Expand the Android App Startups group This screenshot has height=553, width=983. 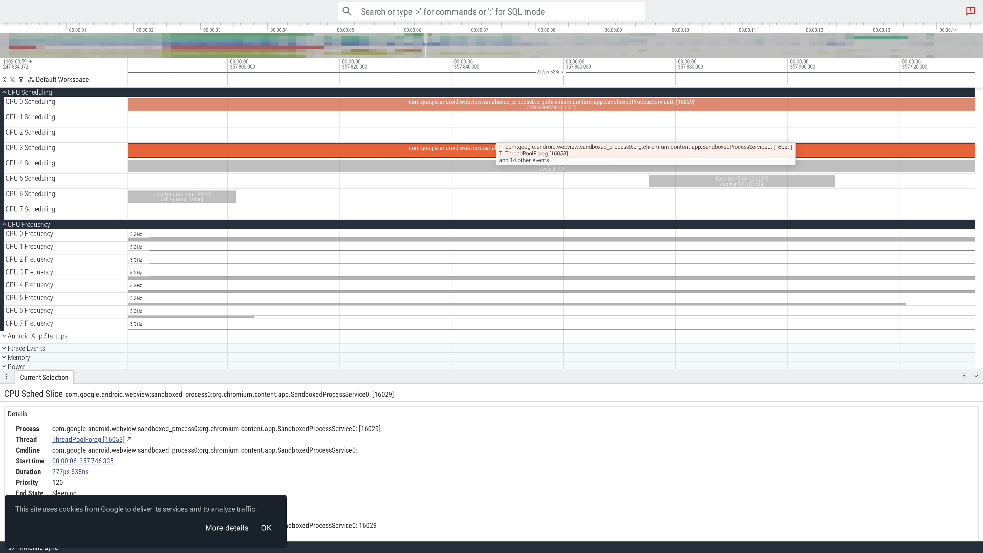4,336
